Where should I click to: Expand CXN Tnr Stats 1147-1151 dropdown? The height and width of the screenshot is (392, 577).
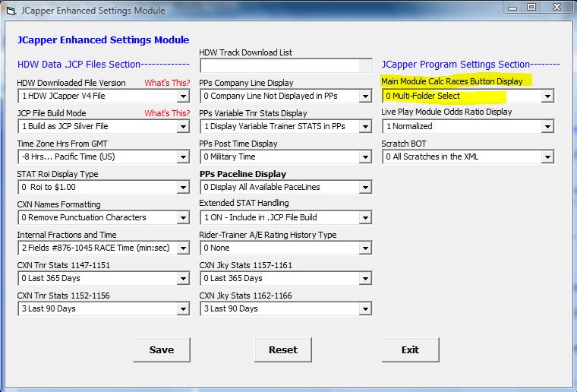(183, 279)
